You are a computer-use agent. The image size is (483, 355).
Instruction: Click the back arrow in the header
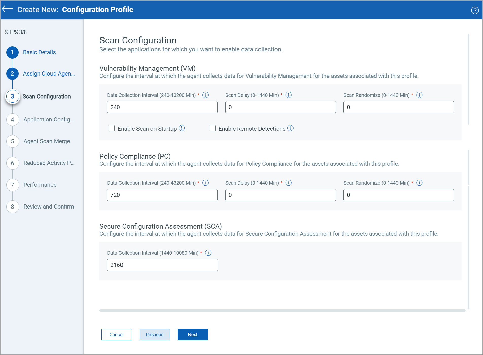(7, 9)
